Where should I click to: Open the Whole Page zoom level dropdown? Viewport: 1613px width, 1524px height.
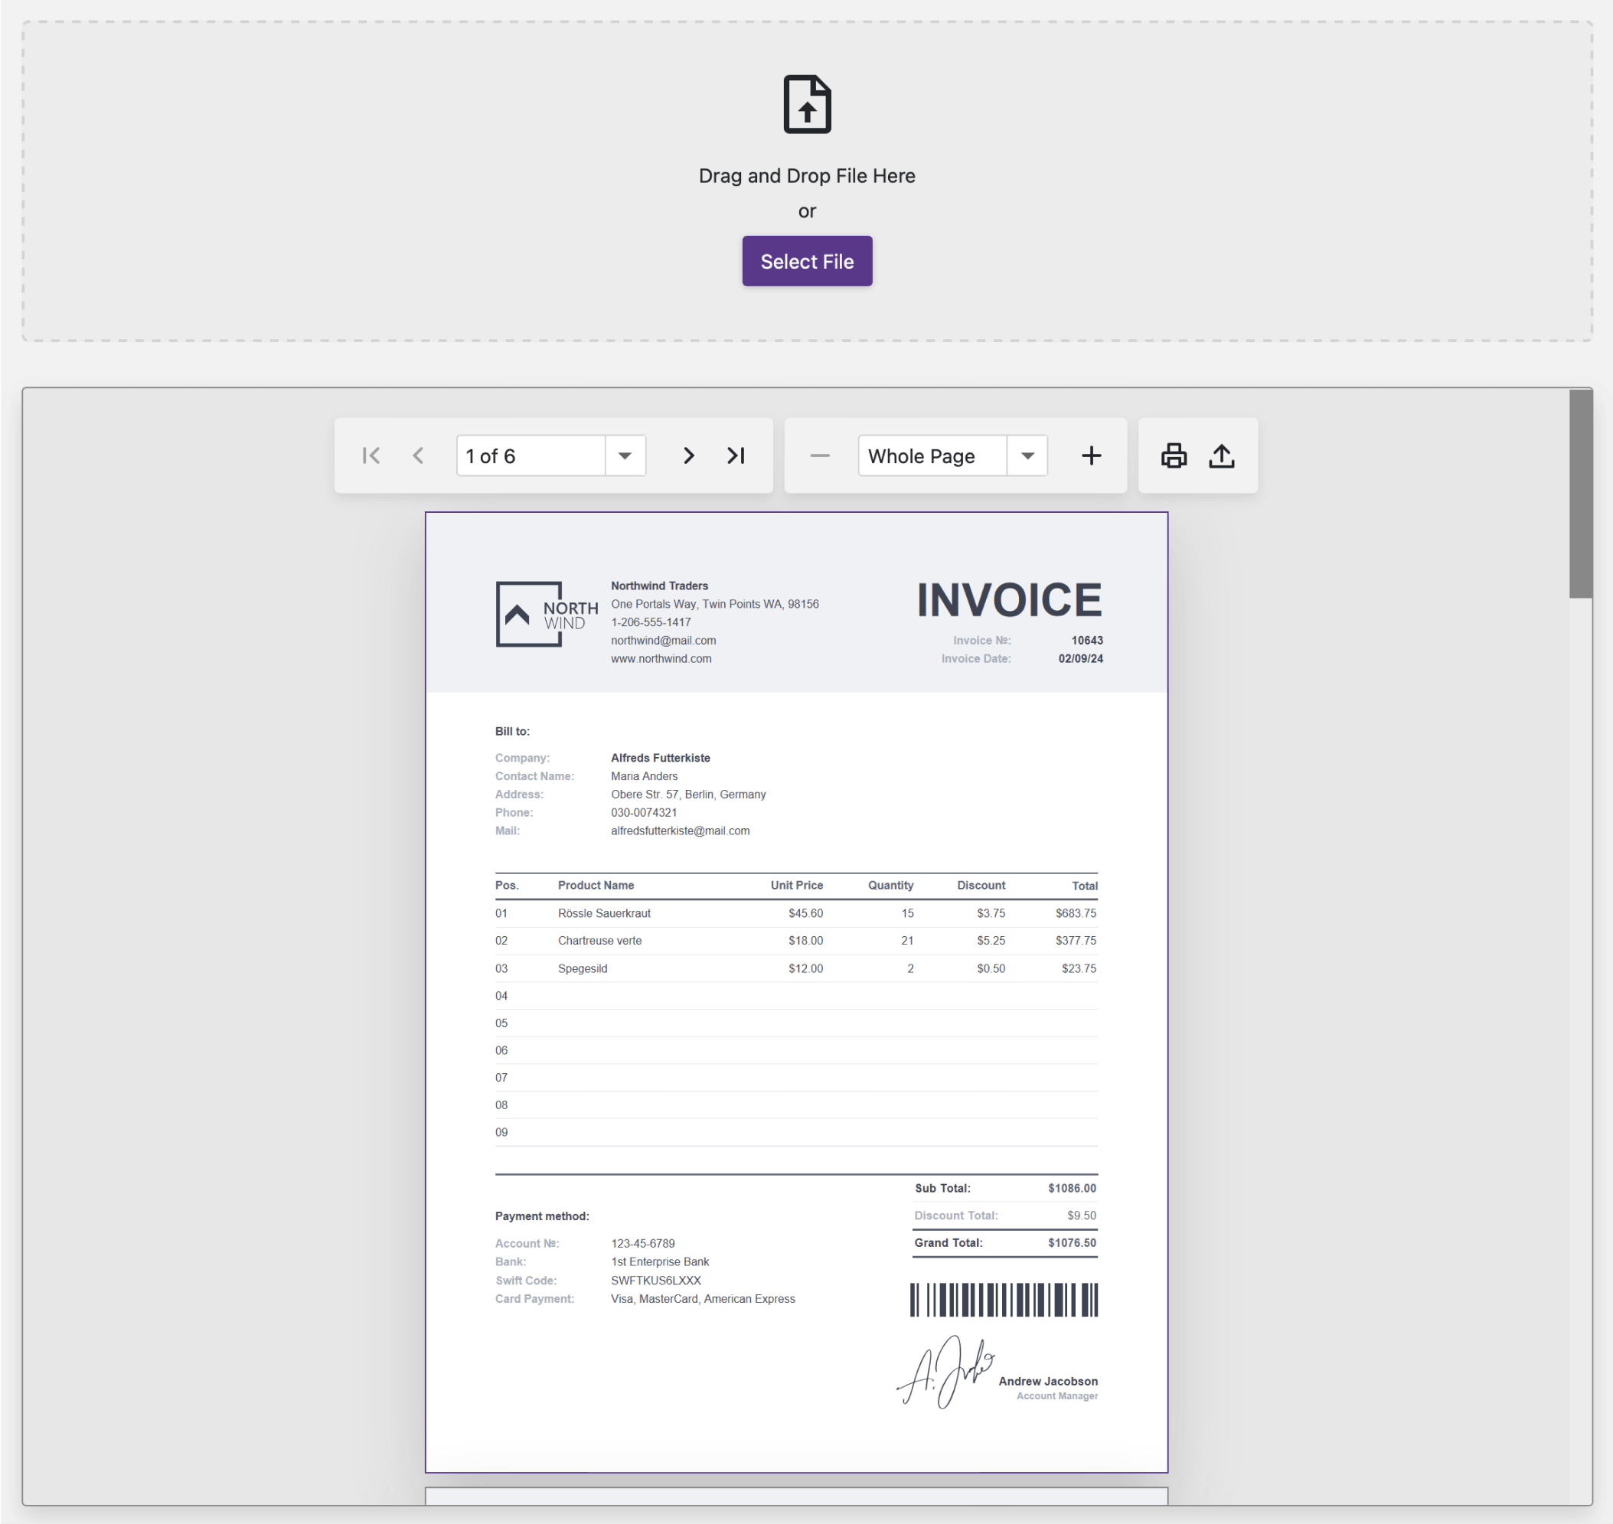click(x=1027, y=455)
